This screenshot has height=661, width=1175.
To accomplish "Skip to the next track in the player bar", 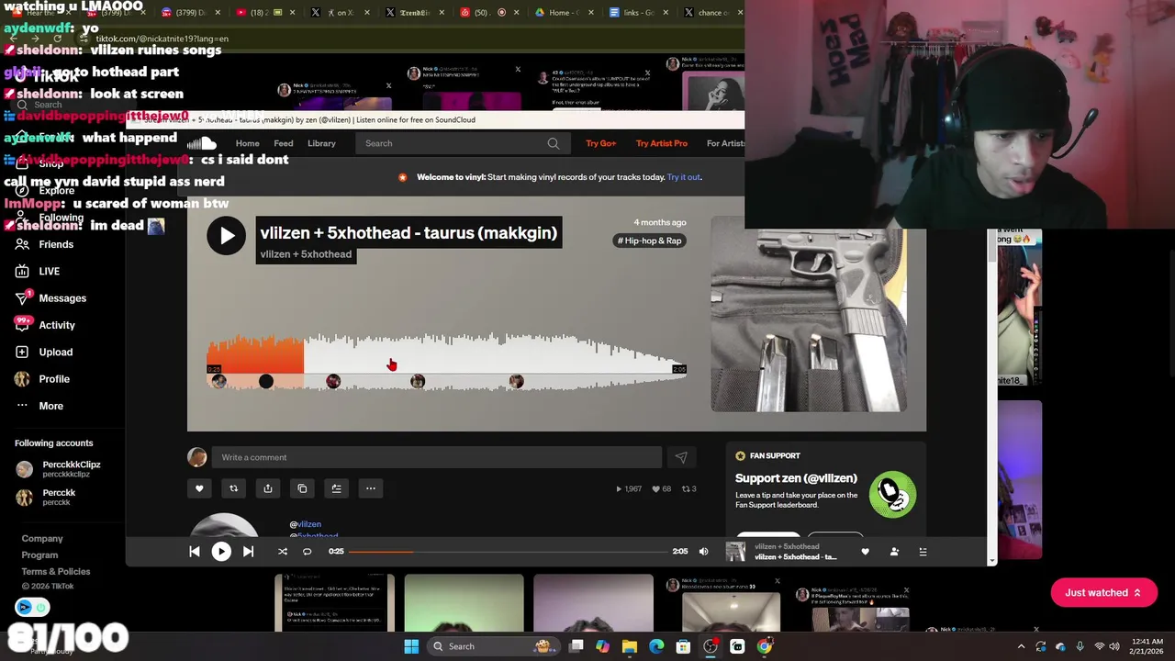I will (x=248, y=552).
